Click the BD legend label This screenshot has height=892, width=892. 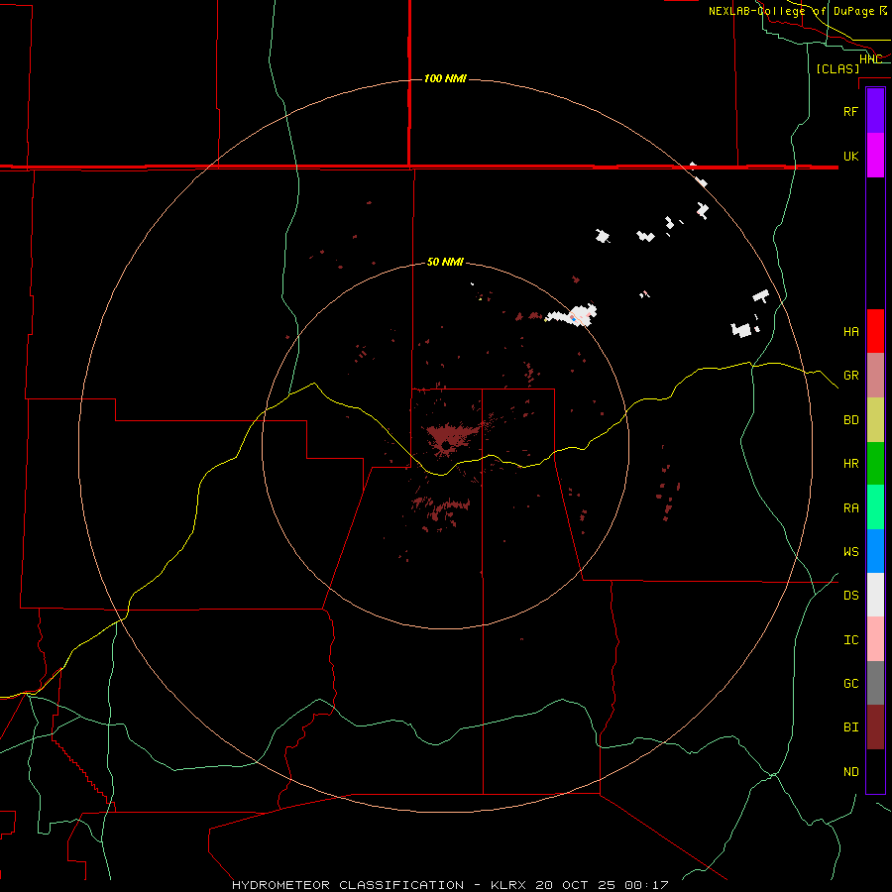(850, 420)
